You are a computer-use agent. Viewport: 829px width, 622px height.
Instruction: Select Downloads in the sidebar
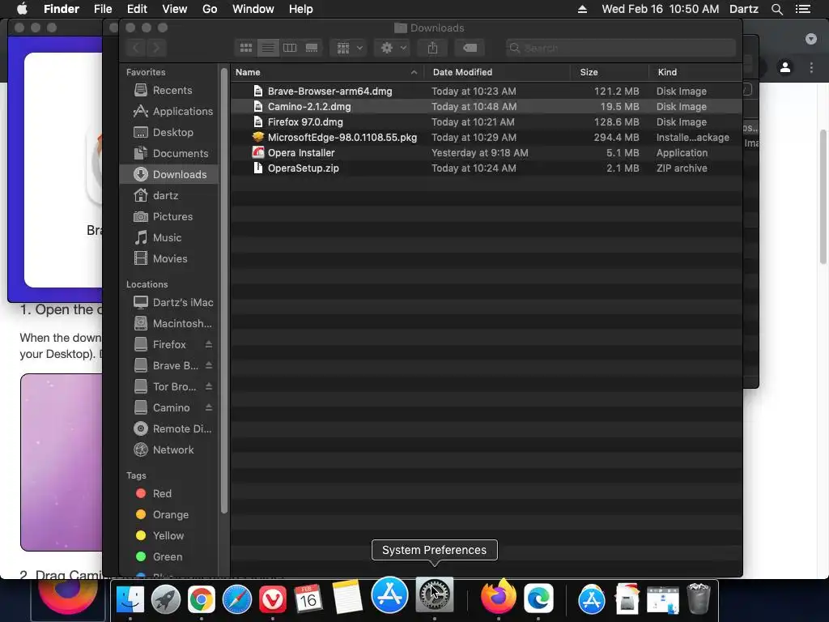coord(168,175)
